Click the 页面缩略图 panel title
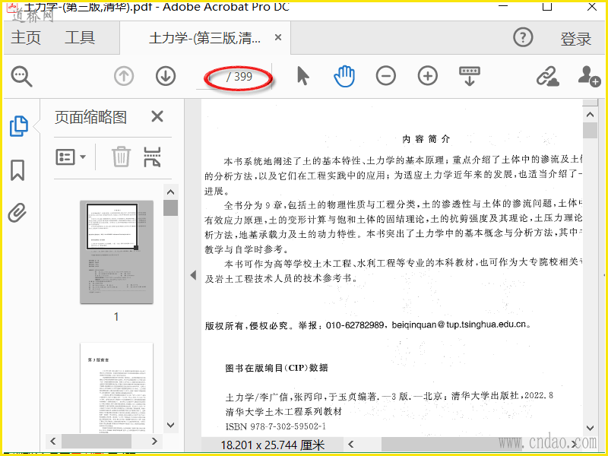The image size is (608, 456). coord(90,117)
